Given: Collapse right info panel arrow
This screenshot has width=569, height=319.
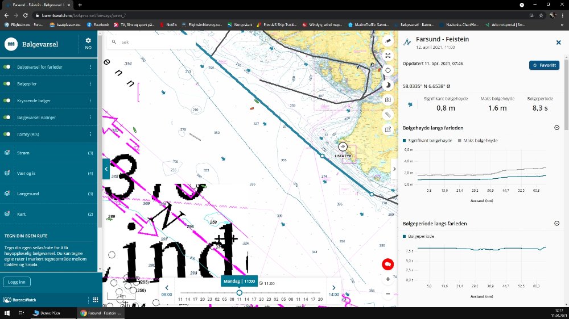Looking at the screenshot, I should 394,169.
